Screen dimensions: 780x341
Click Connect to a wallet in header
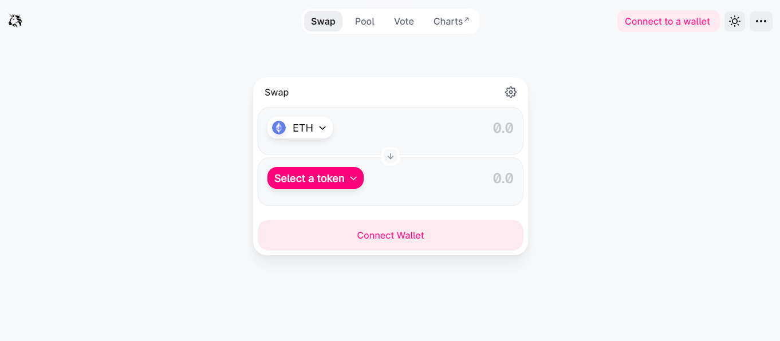(x=668, y=21)
